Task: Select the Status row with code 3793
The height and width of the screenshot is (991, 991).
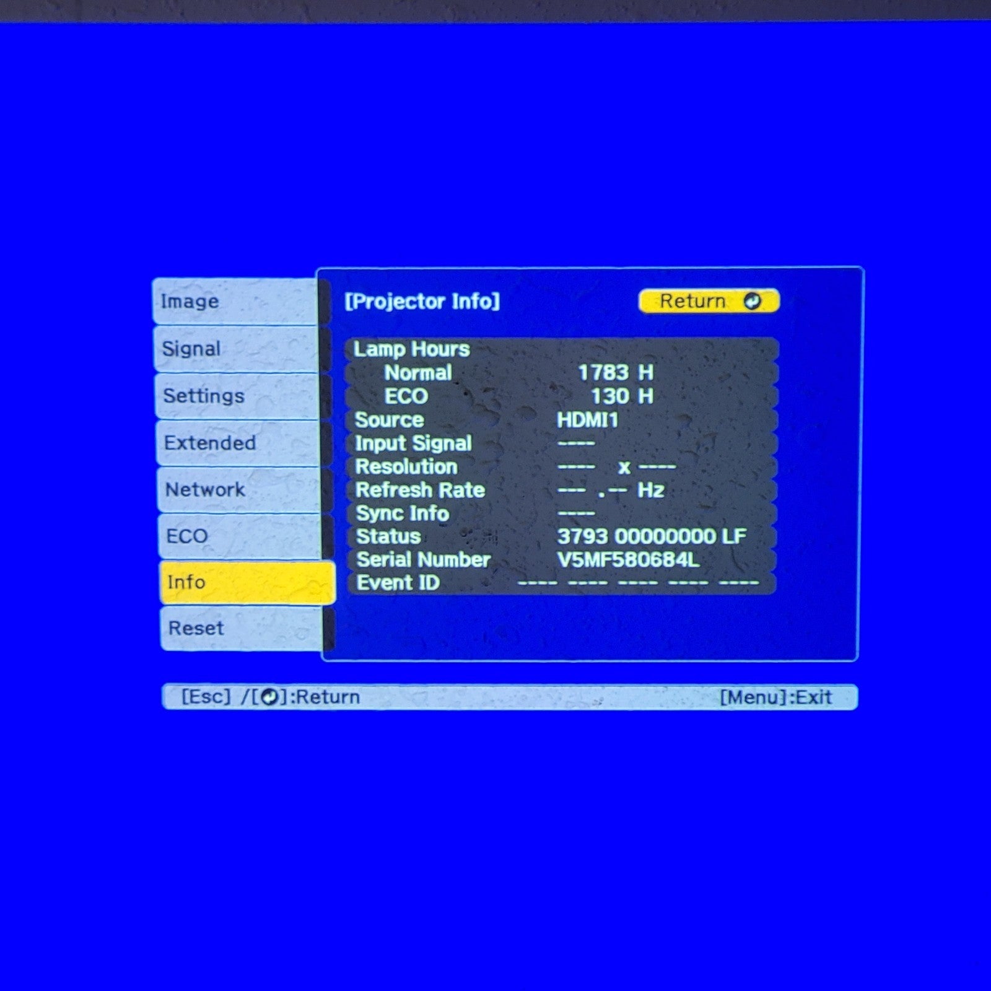Action: (x=561, y=536)
